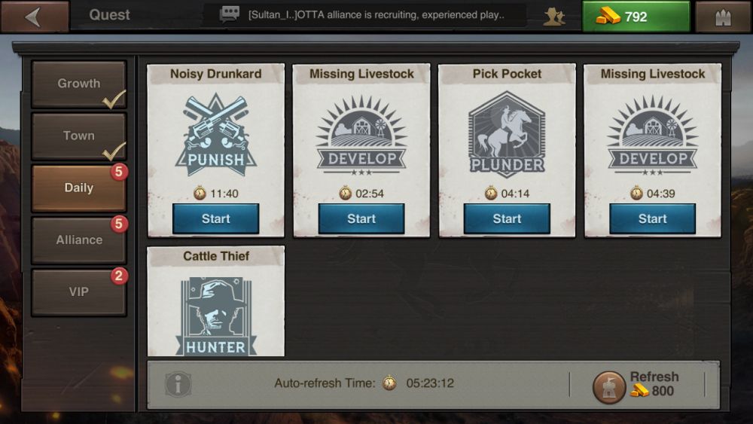Open the chat speech bubble icon
This screenshot has width=753, height=424.
(229, 14)
